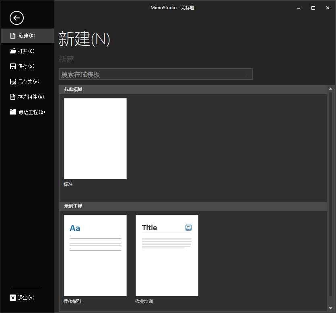Click the 保存(S) floppy disk item
The height and width of the screenshot is (313, 336).
27,66
